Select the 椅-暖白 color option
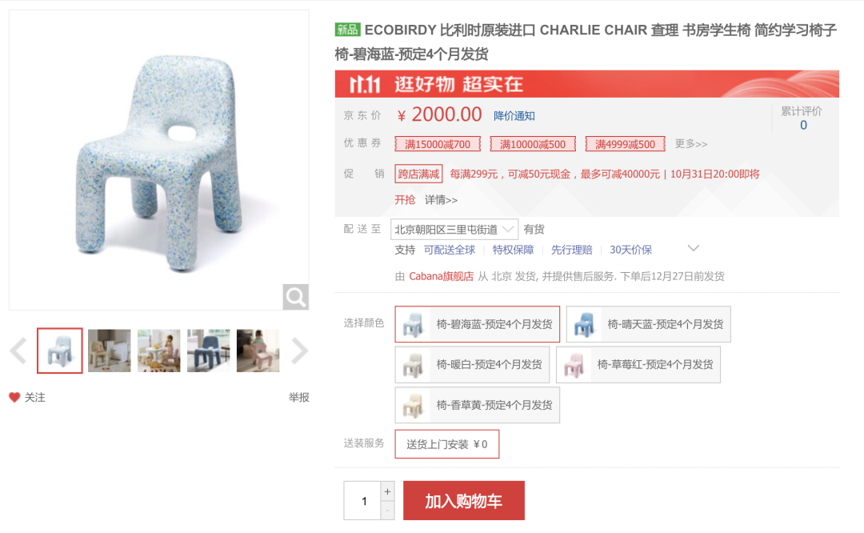Viewport: 864px width, 533px height. pyautogui.click(x=472, y=364)
